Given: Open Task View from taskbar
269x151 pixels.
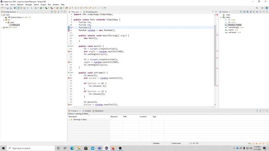Looking at the screenshot, I should pyautogui.click(x=65, y=148).
